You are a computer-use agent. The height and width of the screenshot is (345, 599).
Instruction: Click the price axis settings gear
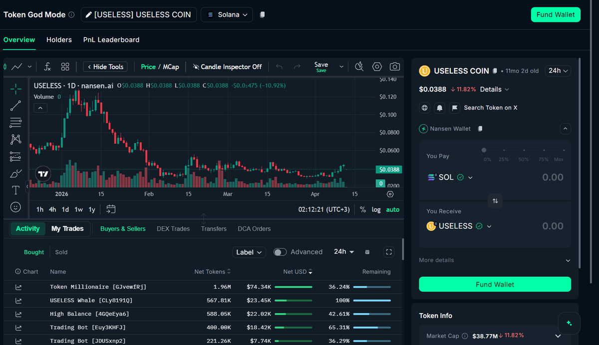390,194
